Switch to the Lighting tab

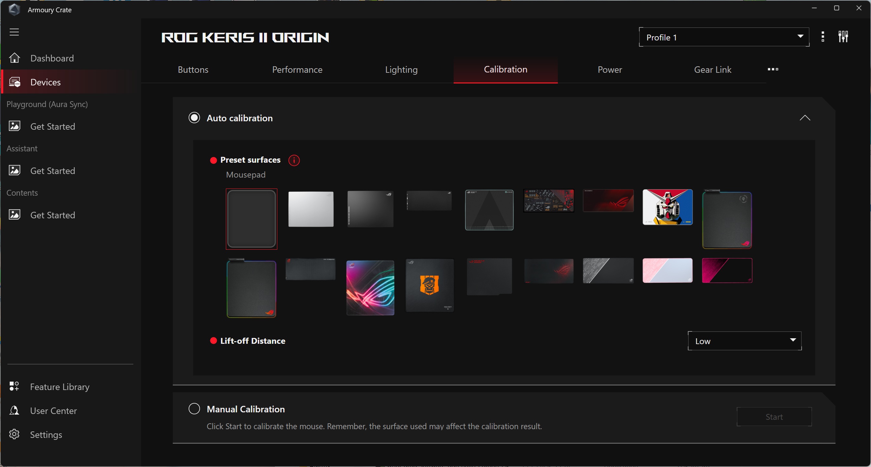point(401,70)
